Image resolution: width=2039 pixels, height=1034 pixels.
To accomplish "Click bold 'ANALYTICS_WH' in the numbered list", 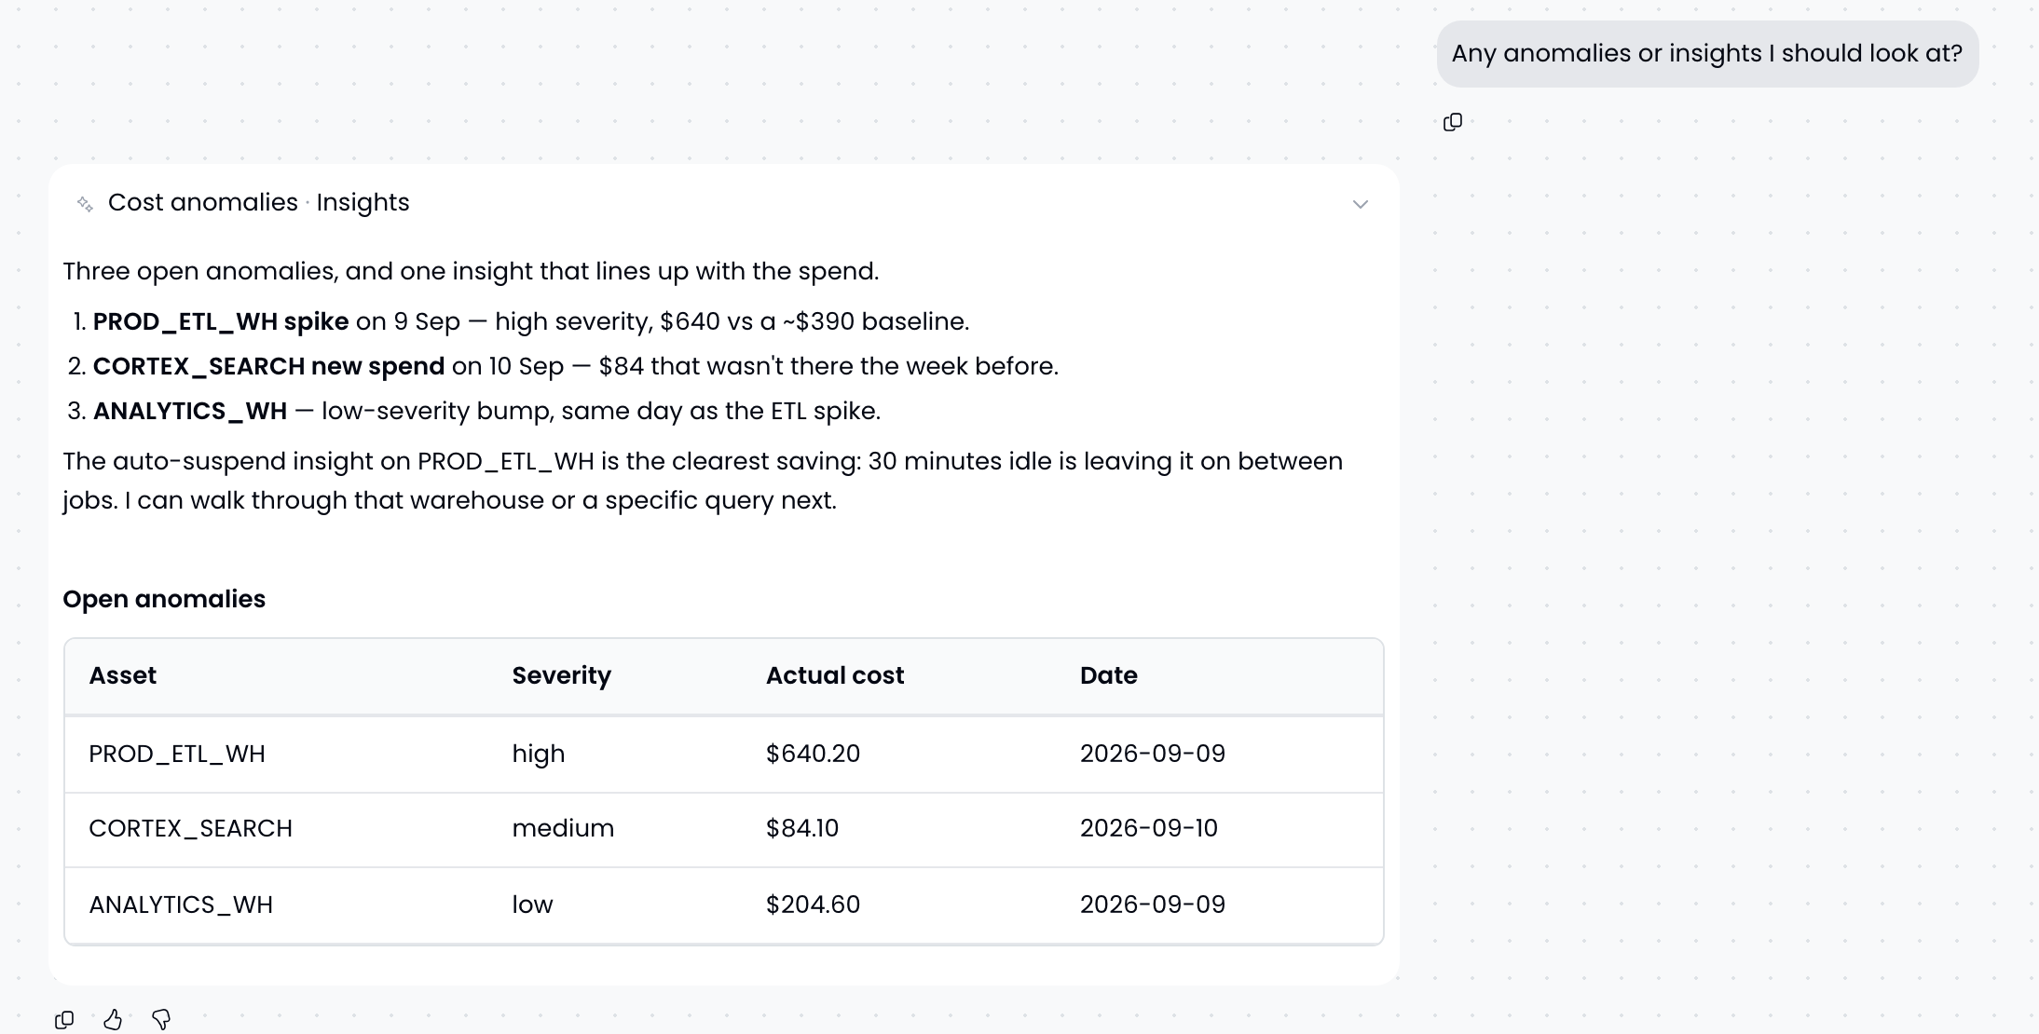I will [x=190, y=411].
